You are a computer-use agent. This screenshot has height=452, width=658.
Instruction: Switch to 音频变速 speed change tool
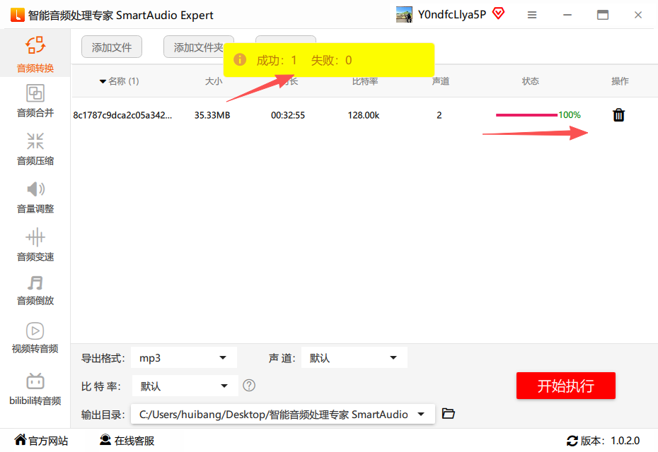click(x=35, y=245)
